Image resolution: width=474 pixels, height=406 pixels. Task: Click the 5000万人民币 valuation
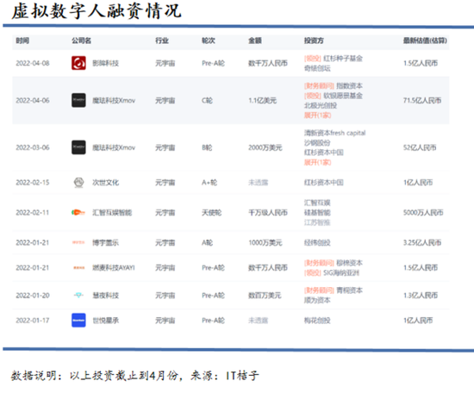[x=423, y=213]
